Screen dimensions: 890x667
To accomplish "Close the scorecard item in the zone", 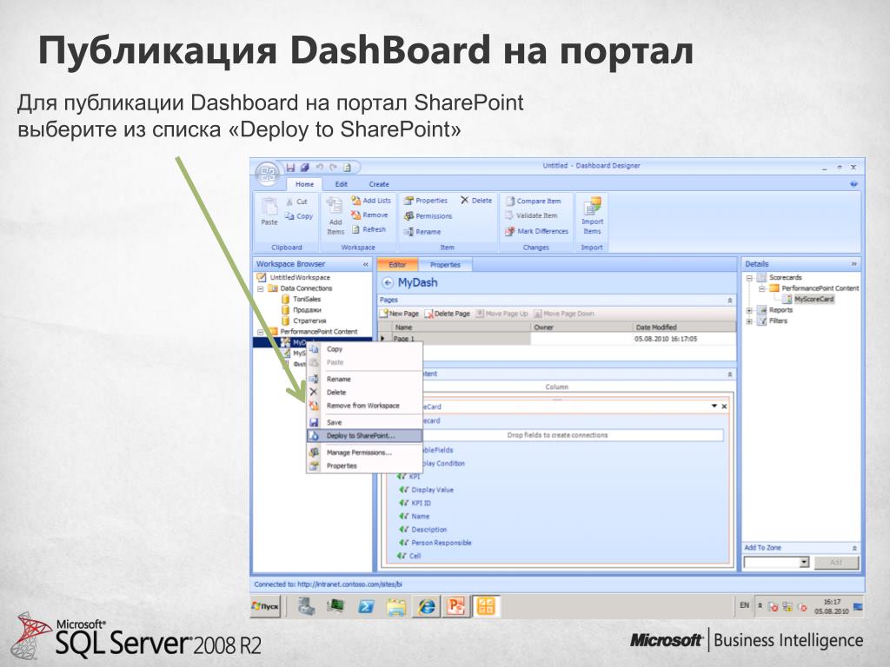I will point(724,406).
